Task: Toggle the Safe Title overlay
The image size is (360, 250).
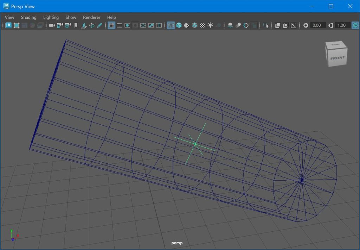Action: 159,25
